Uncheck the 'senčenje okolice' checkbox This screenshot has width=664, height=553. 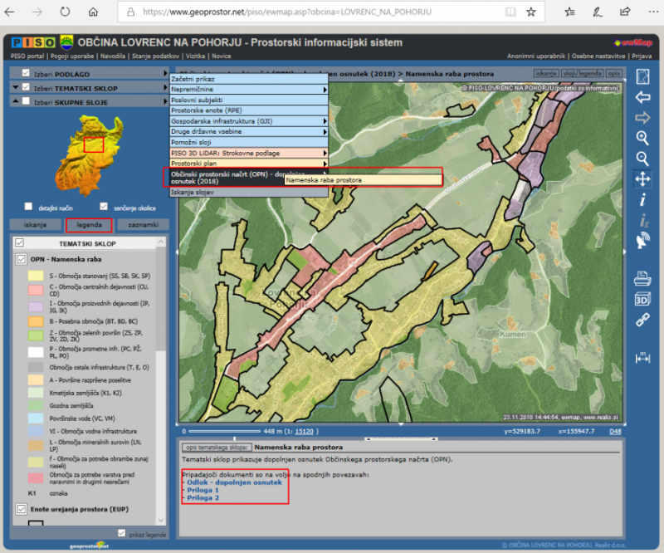point(104,207)
